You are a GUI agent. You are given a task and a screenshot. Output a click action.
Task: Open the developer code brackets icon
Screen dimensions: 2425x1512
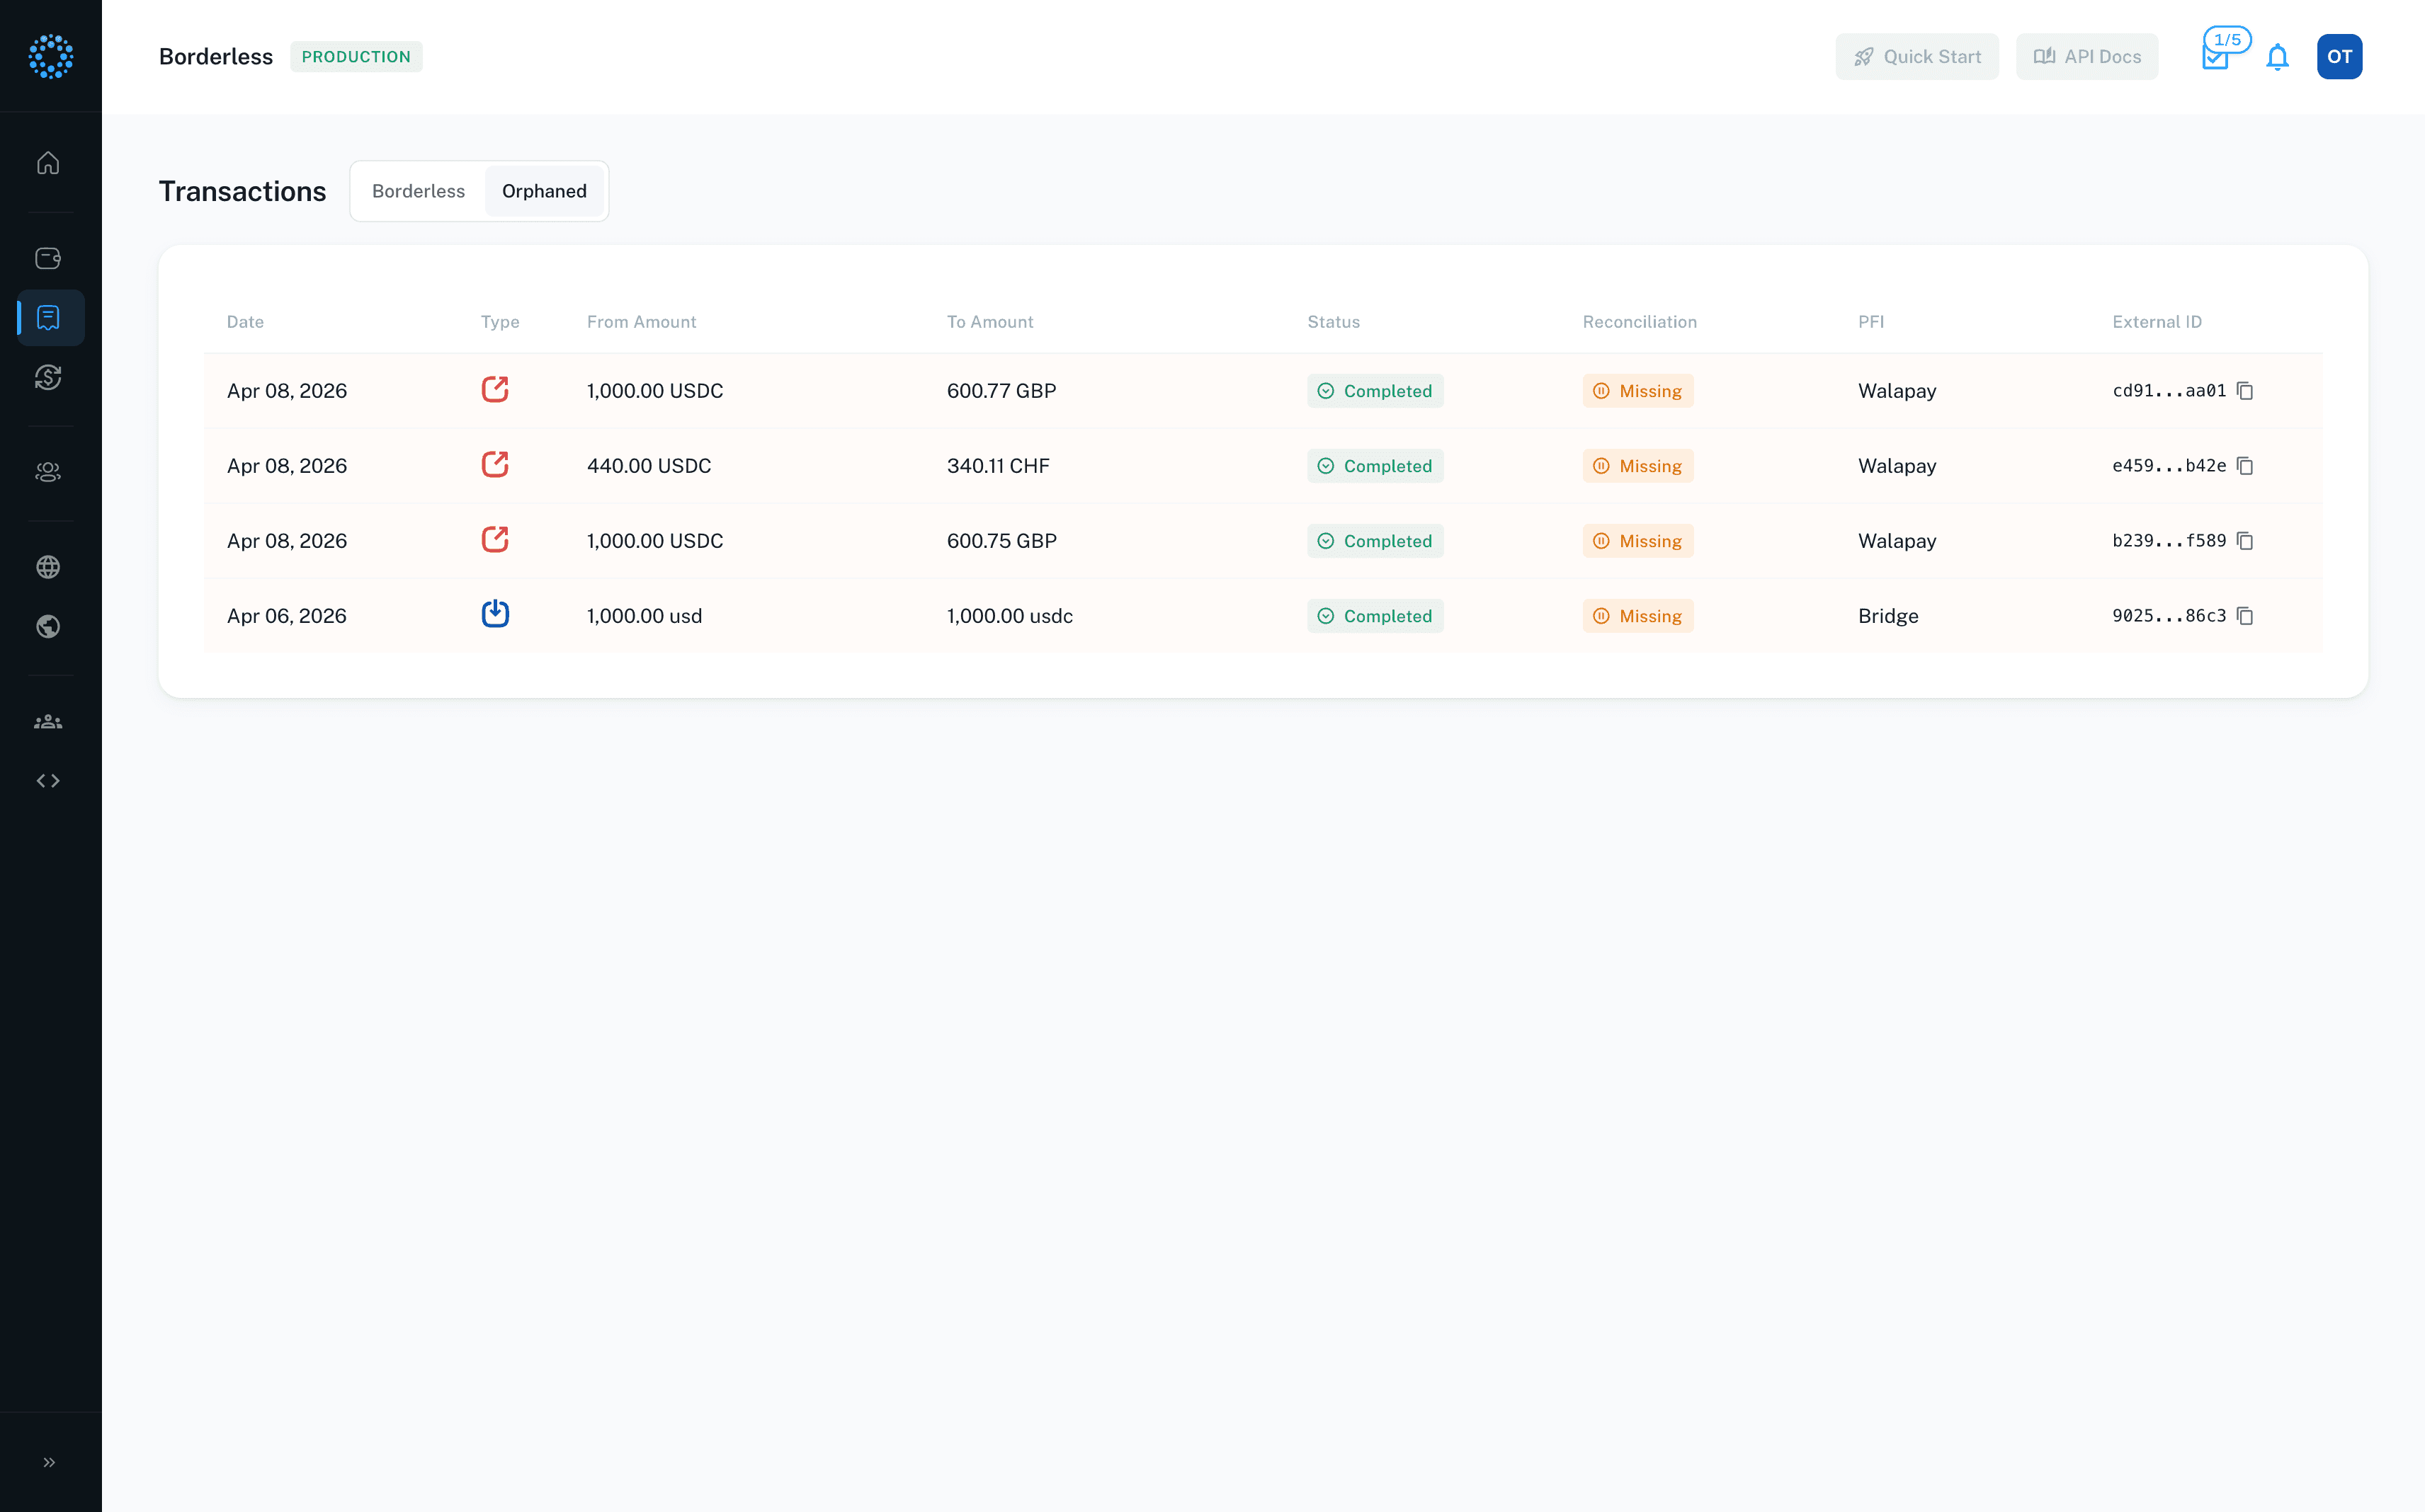tap(48, 781)
